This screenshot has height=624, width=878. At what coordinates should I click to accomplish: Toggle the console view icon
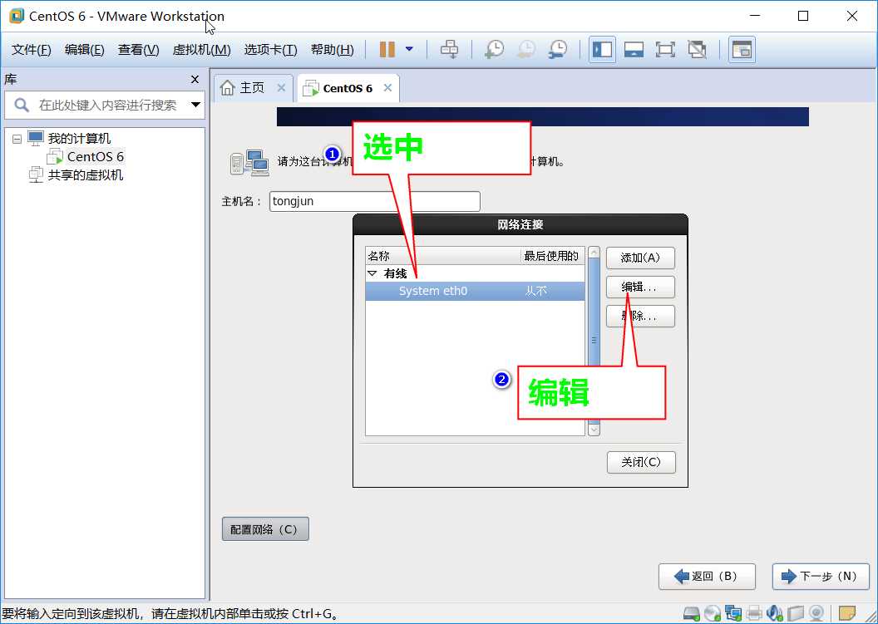742,49
